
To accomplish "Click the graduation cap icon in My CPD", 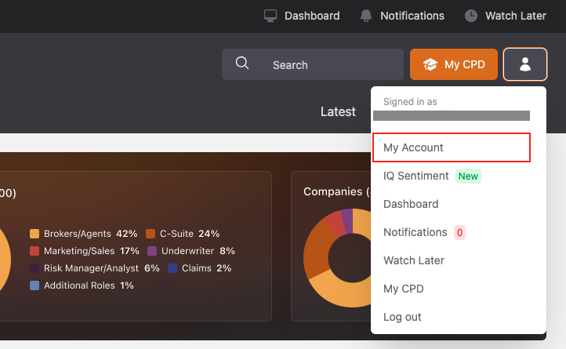I will click(430, 65).
